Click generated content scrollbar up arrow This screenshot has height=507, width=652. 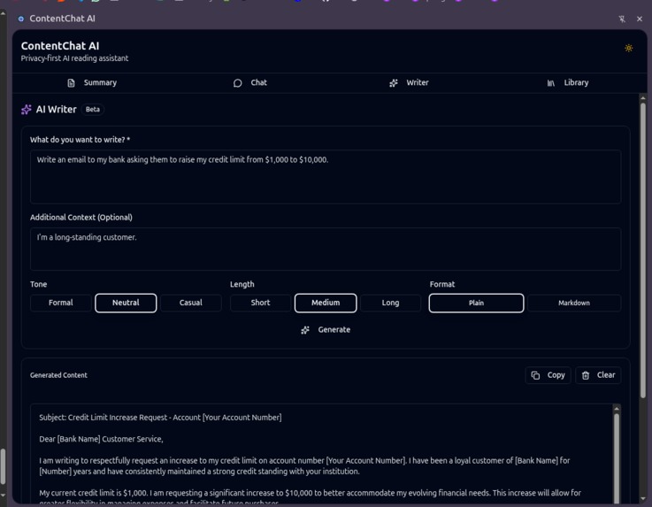617,409
